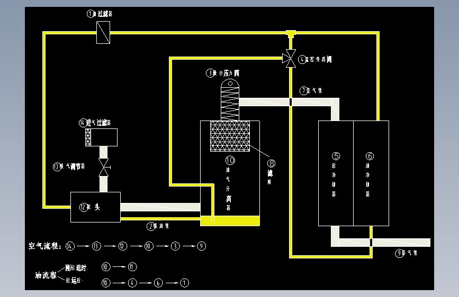Select the '⑧滤网' filter label
The image size is (459, 297).
click(271, 172)
